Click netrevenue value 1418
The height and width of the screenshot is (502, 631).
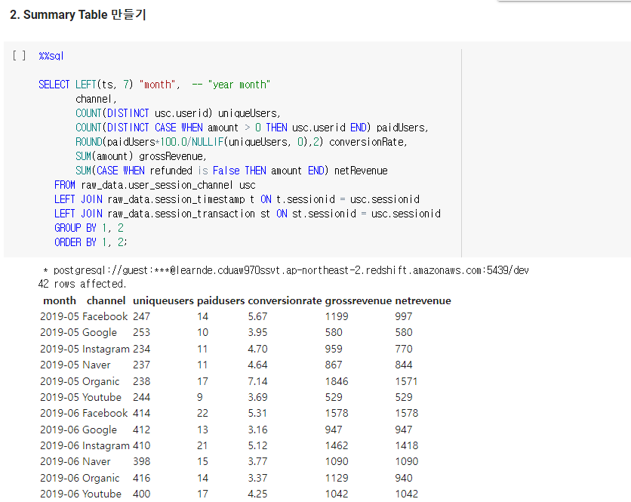click(407, 445)
